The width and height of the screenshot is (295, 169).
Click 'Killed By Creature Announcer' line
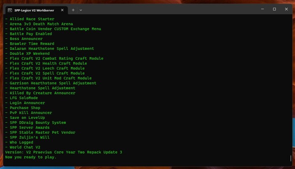tap(40, 93)
